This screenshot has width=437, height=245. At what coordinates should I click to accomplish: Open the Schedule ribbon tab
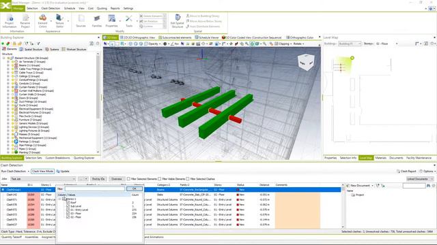click(70, 9)
